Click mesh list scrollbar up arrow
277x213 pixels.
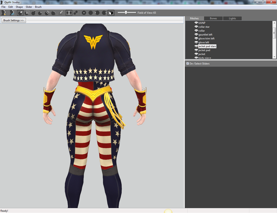pyautogui.click(x=274, y=23)
